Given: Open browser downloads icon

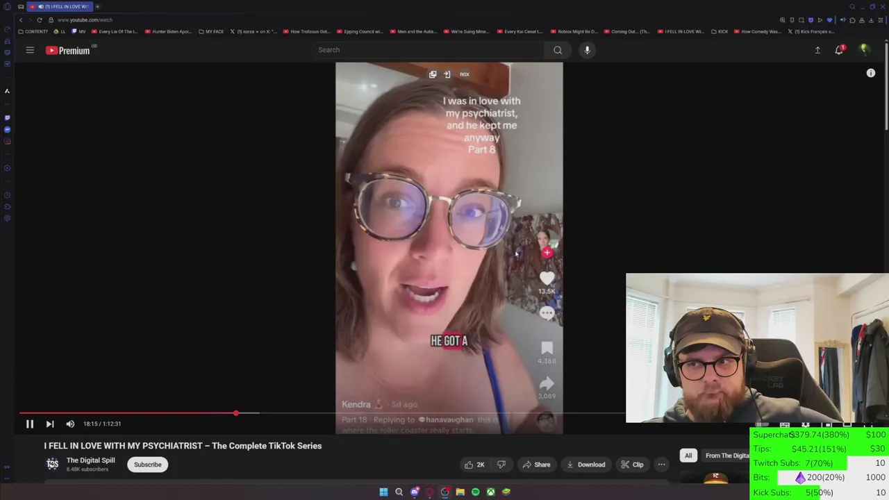Looking at the screenshot, I should click(870, 20).
